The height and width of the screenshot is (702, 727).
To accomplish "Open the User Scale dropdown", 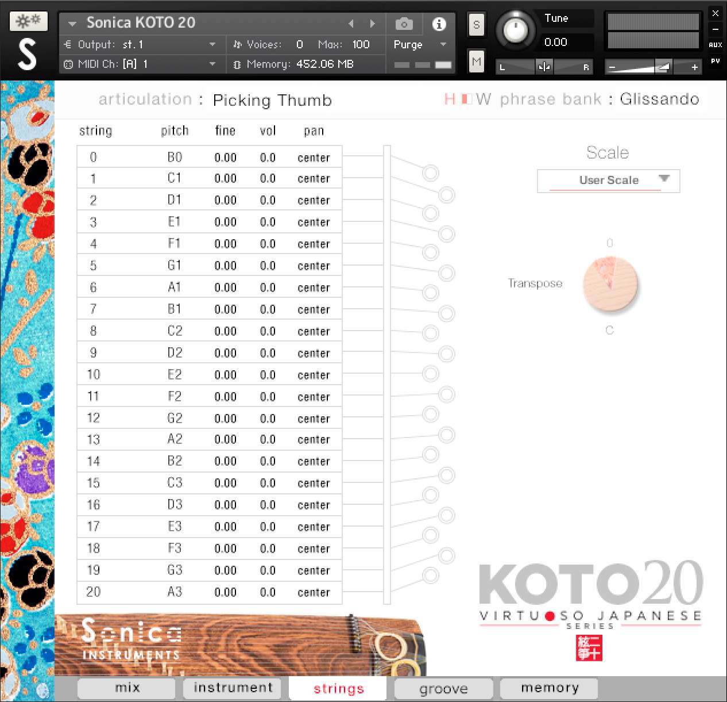I will click(608, 181).
